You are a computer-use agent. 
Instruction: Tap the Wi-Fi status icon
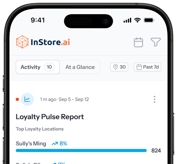pyautogui.click(x=137, y=20)
